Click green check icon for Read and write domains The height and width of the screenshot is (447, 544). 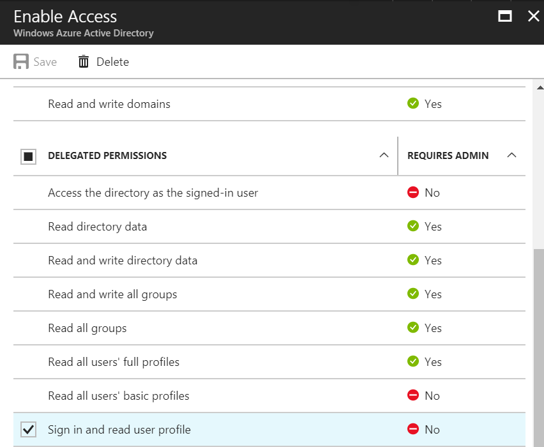413,103
